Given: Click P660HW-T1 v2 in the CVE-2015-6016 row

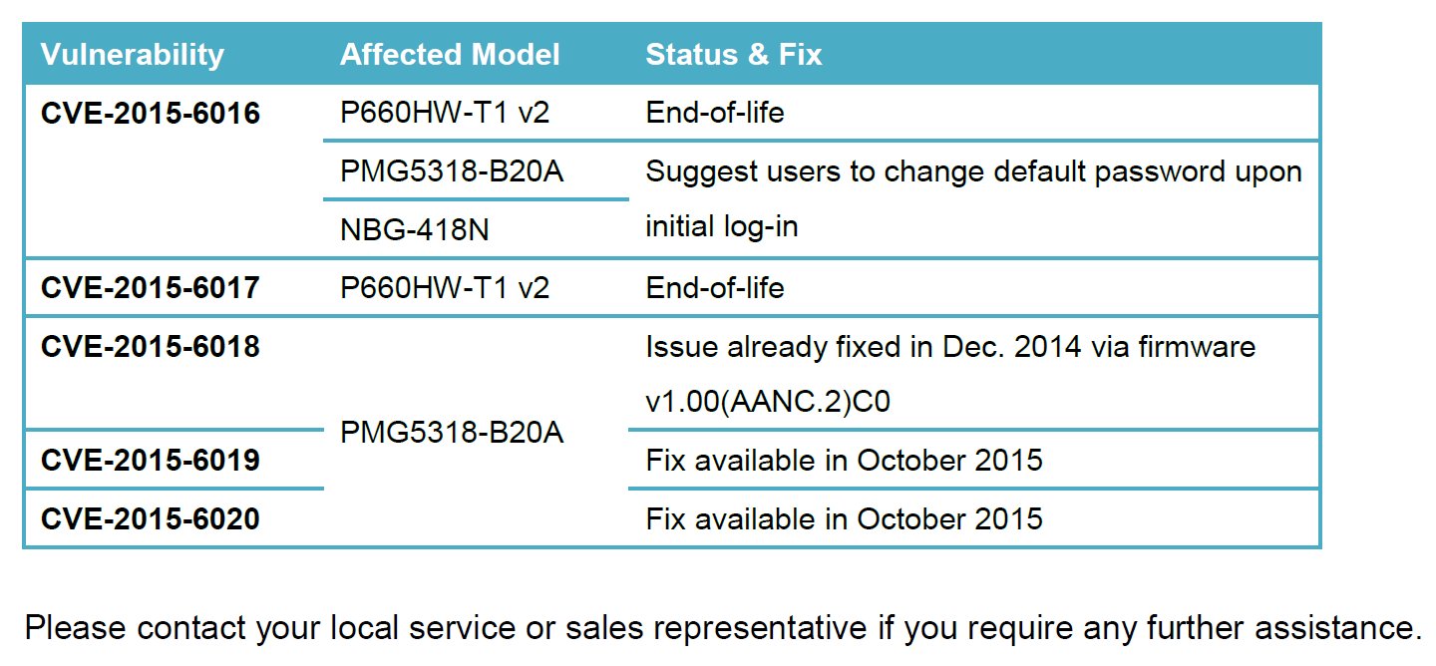Looking at the screenshot, I should (x=445, y=114).
